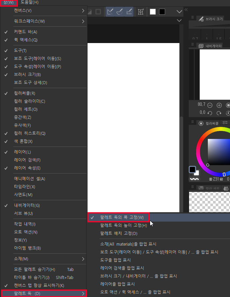Click the navigator reset rotation icon
This screenshot has width=230, height=297.
228,113
